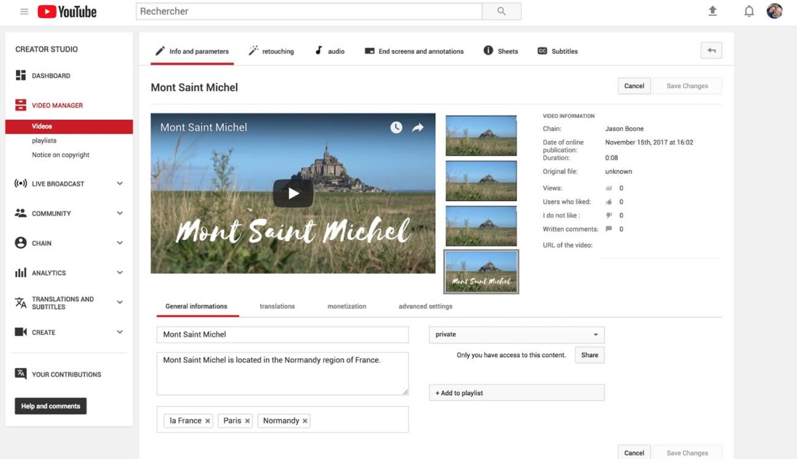Open notifications by clicking the bell icon
Screen dimensions: 797x459
[x=749, y=10]
